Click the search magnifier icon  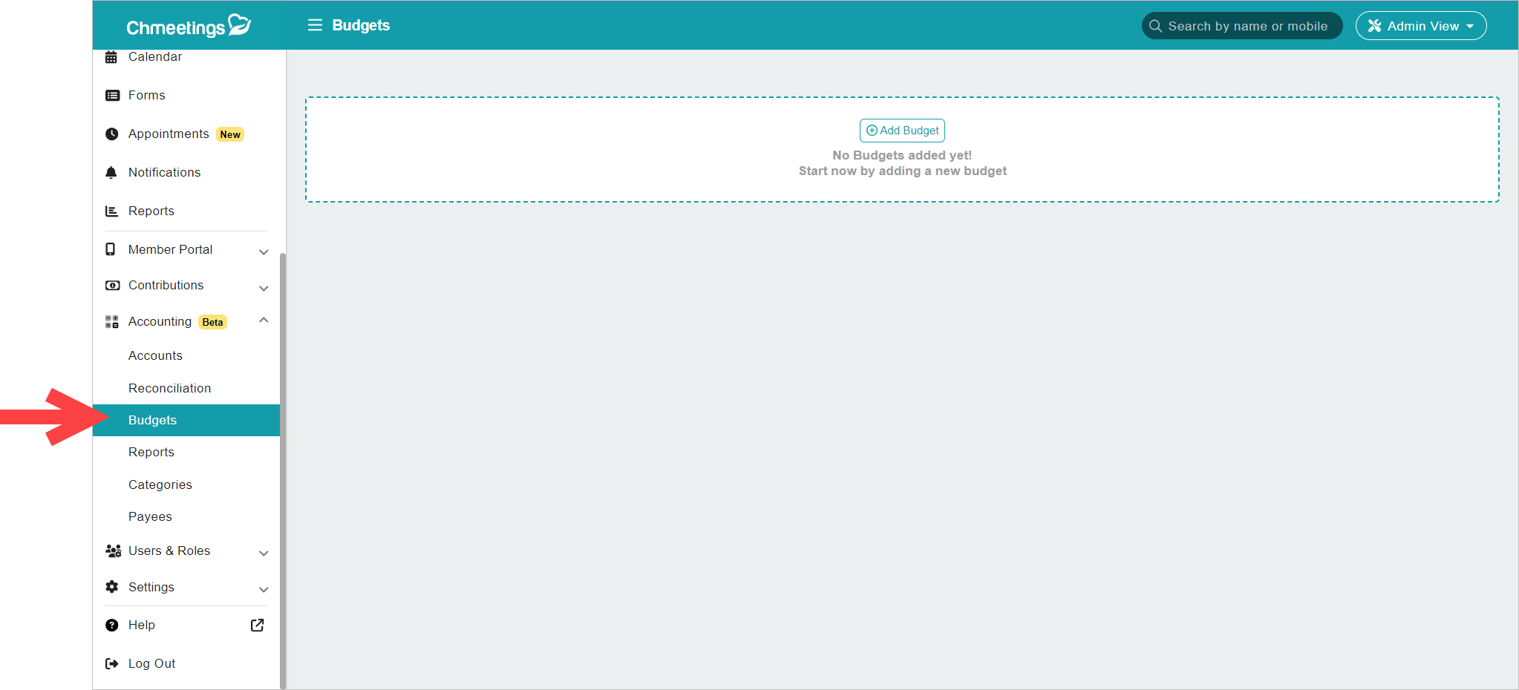tap(1155, 26)
